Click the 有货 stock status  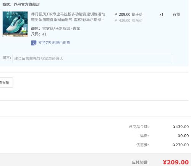point(176,15)
